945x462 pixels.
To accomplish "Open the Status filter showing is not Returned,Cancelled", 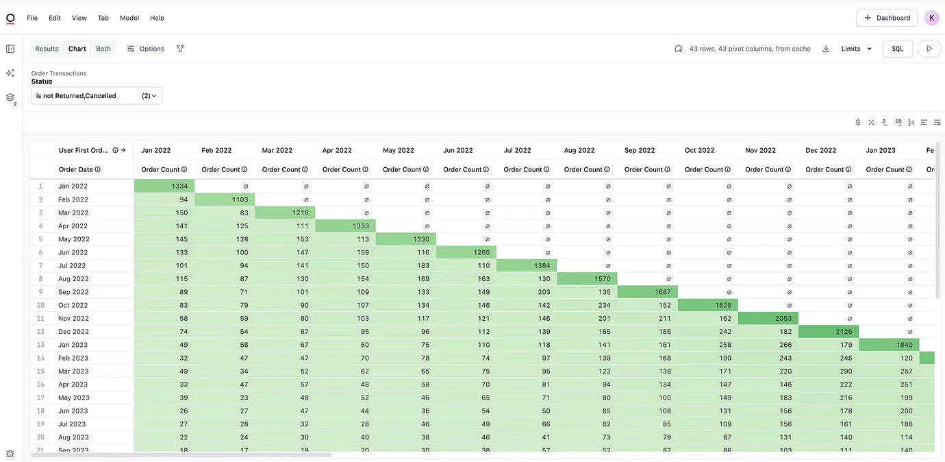I will 96,95.
